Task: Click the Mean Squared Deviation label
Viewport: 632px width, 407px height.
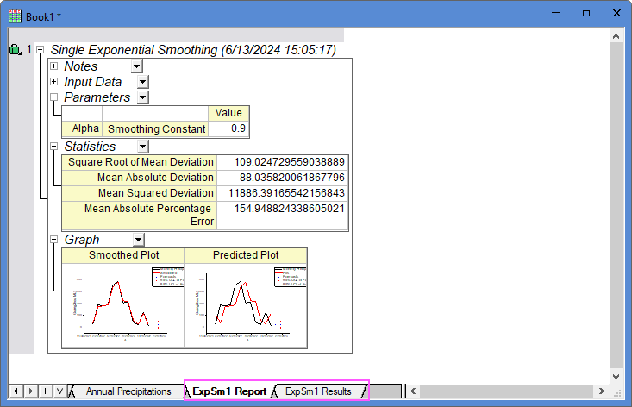Action: [x=140, y=193]
